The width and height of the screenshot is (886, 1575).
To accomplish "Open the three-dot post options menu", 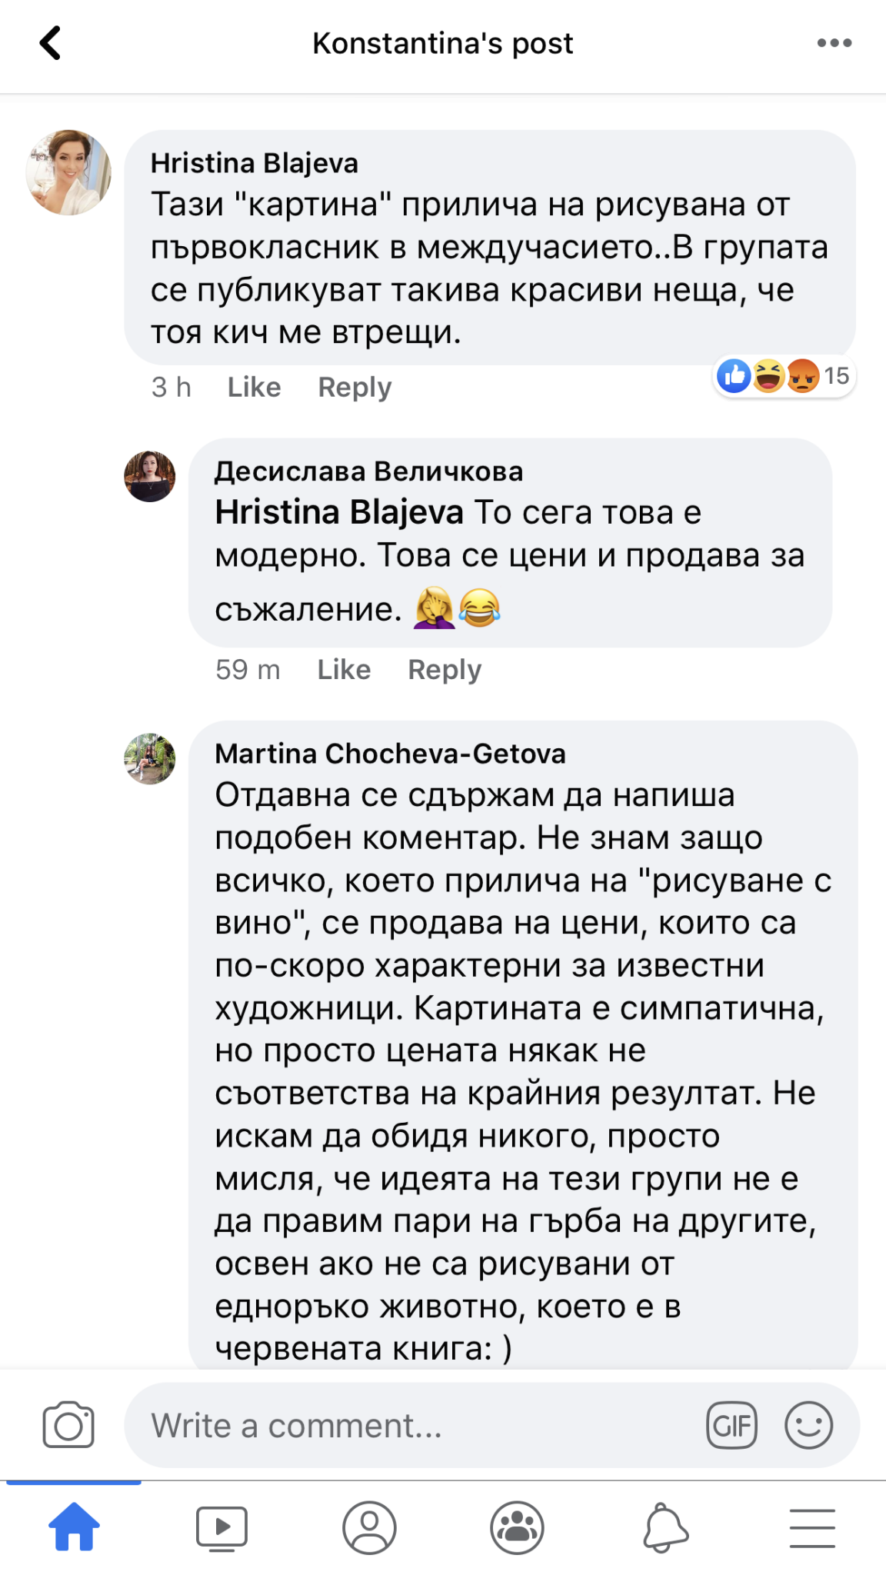I will 834,43.
